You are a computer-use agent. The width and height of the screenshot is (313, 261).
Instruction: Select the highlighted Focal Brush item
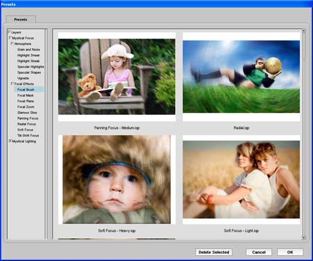(x=29, y=90)
